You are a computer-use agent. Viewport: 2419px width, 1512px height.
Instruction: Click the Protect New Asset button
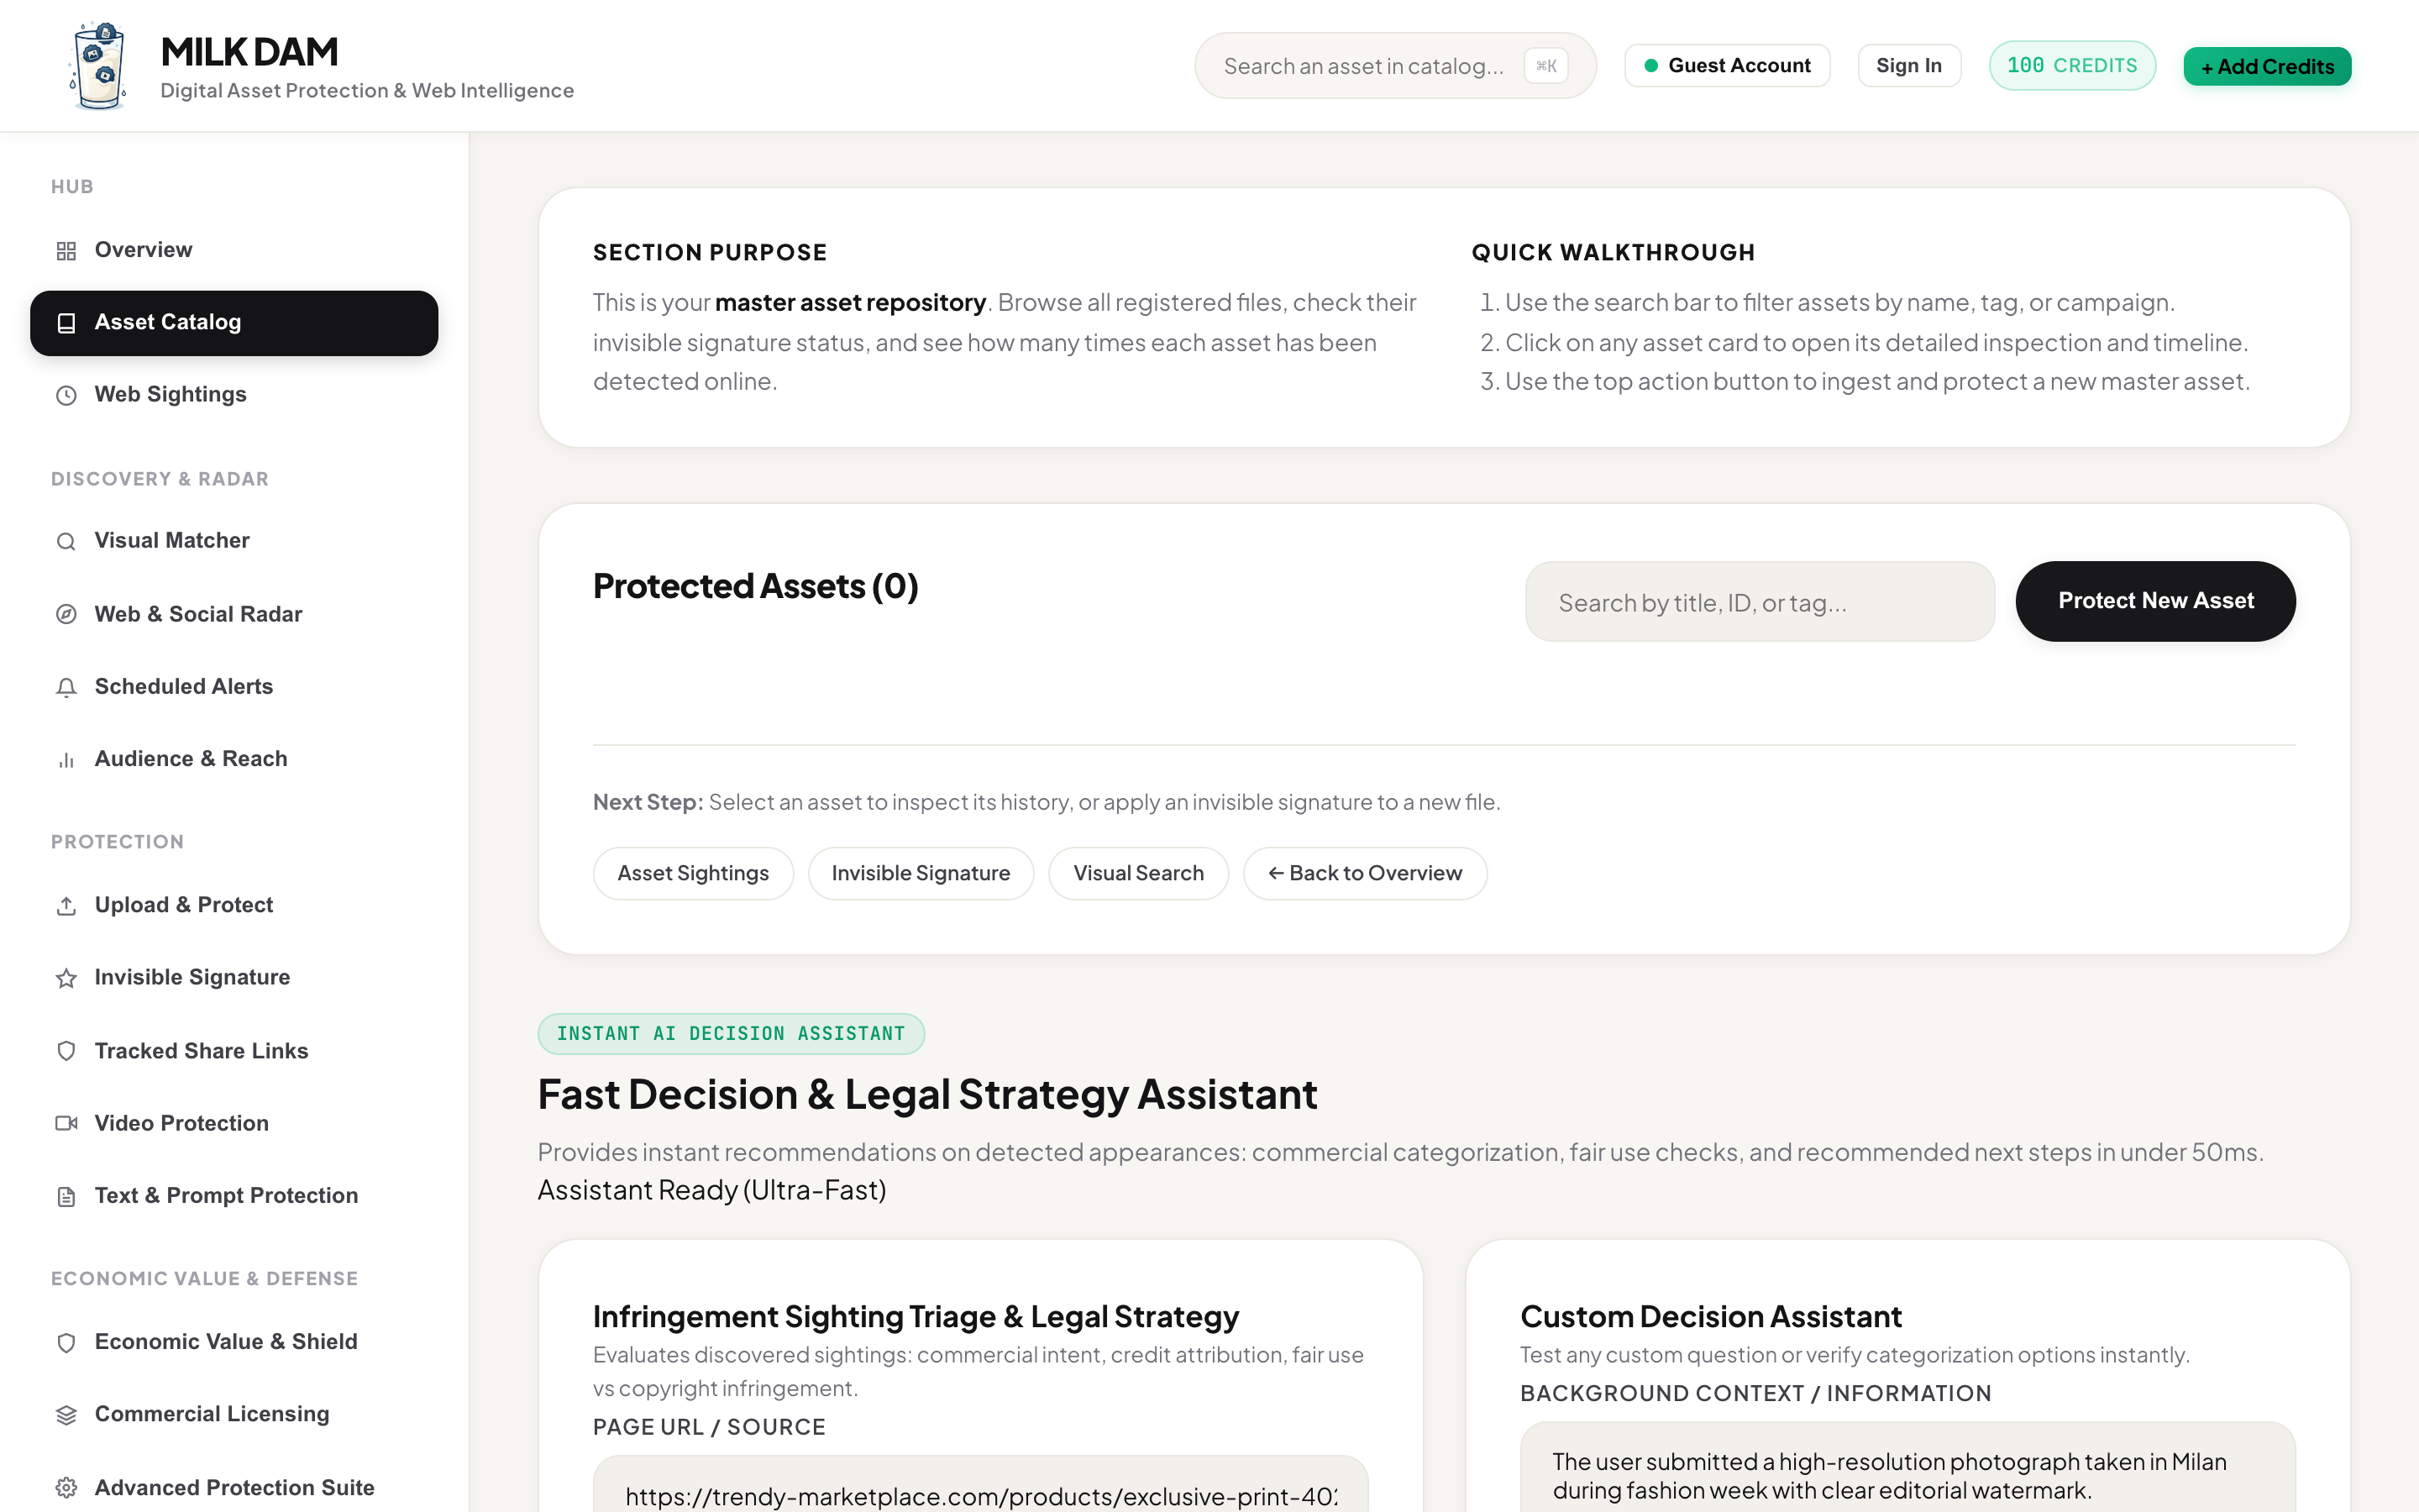click(2155, 601)
